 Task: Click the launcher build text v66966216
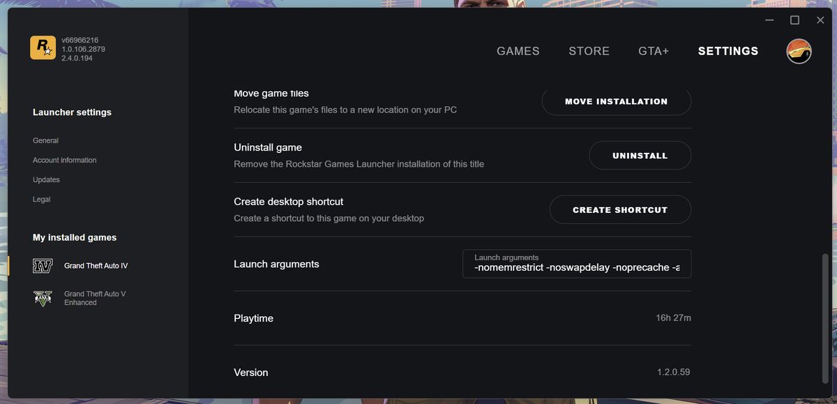pos(80,40)
